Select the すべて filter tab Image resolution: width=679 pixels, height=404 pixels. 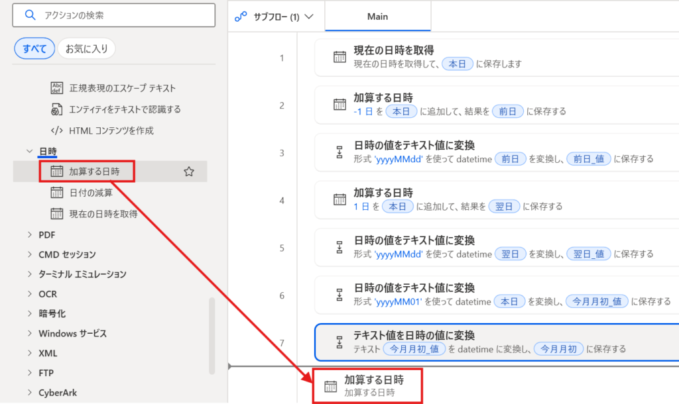click(34, 48)
